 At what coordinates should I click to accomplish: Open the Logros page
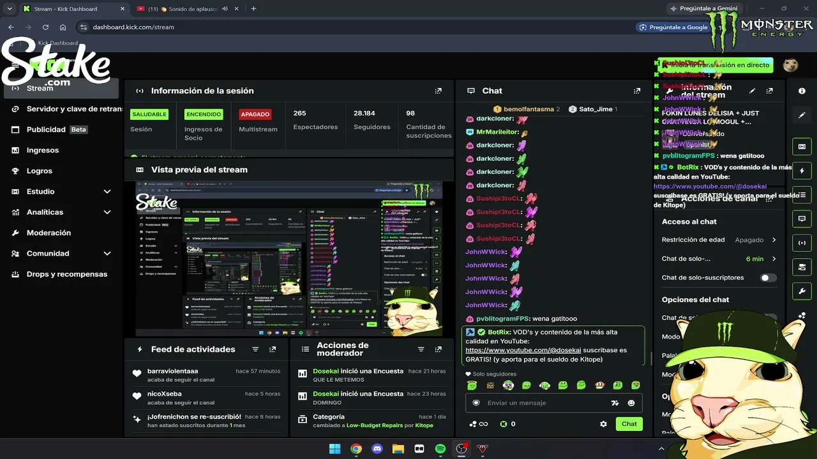pyautogui.click(x=39, y=171)
